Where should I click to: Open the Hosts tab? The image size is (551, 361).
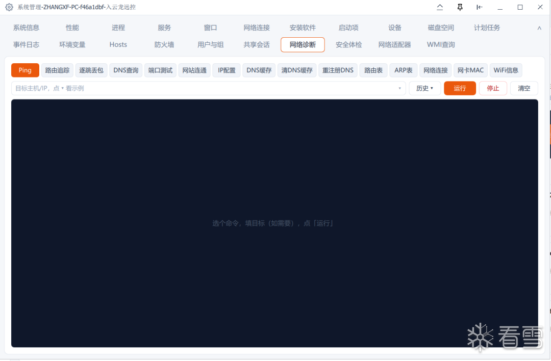pos(118,44)
